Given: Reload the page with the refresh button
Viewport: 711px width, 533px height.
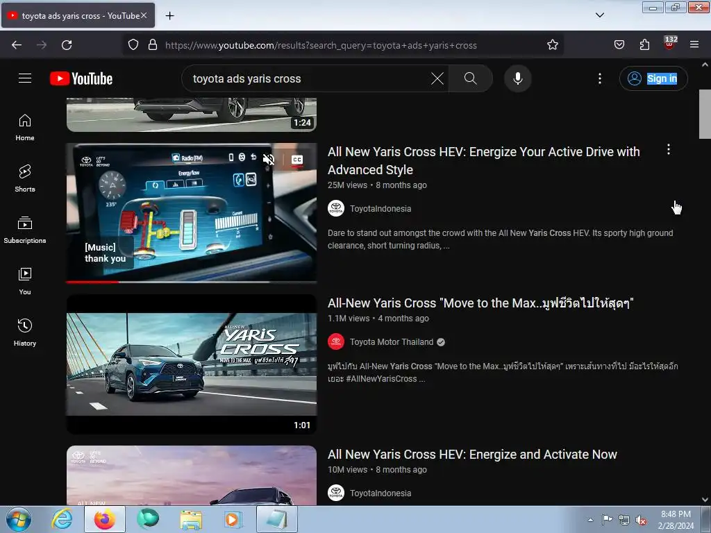Looking at the screenshot, I should [67, 45].
